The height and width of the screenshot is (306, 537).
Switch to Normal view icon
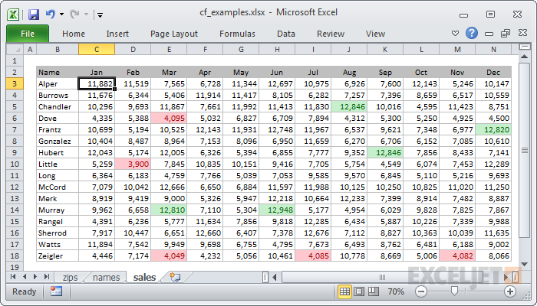[344, 291]
